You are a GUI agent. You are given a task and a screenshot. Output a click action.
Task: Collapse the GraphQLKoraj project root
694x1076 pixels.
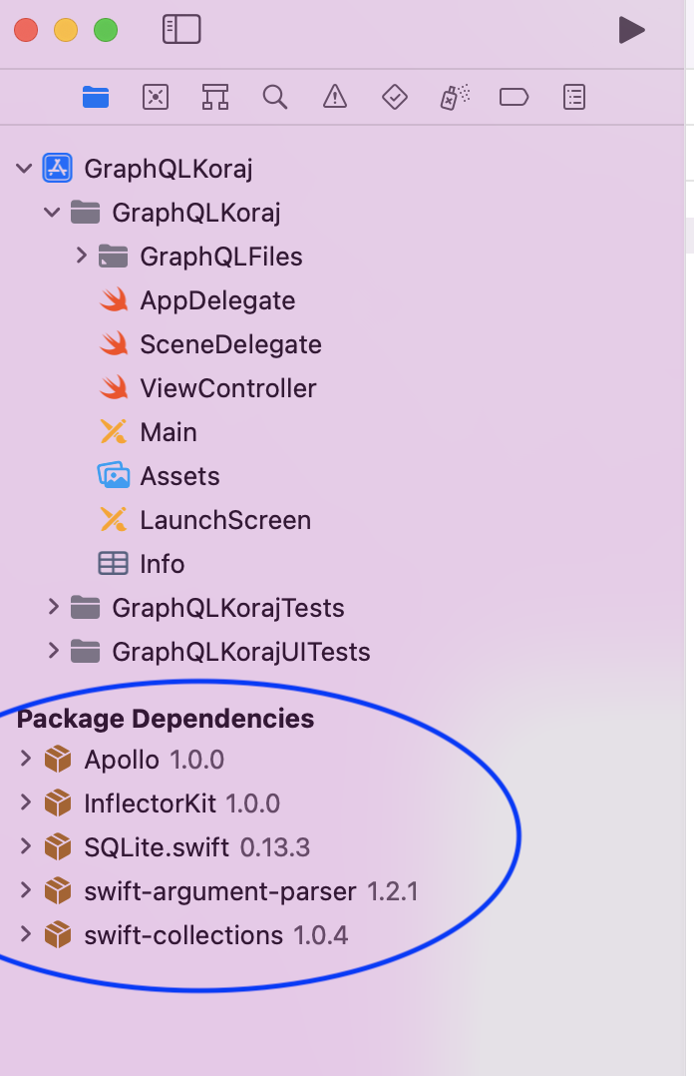point(24,168)
